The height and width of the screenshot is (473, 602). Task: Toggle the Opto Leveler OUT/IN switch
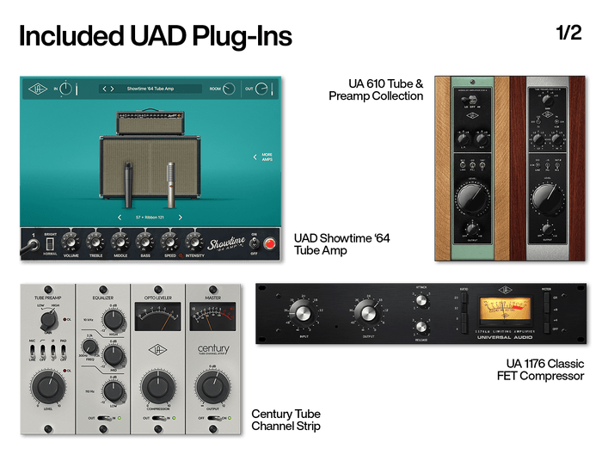click(158, 418)
